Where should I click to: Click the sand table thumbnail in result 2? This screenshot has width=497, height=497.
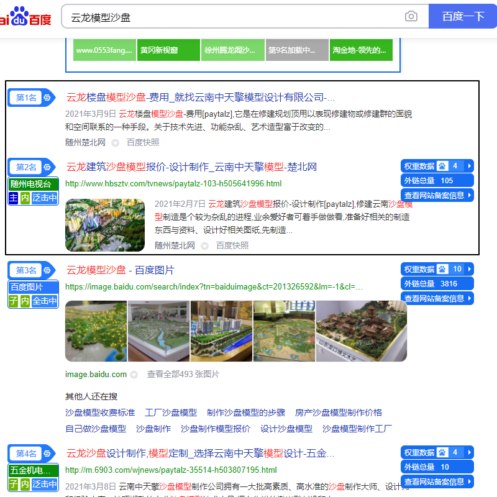pyautogui.click(x=105, y=225)
